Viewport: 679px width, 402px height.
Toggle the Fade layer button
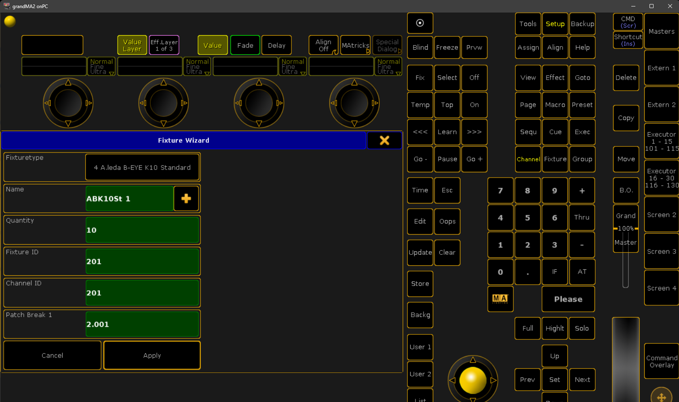click(245, 45)
